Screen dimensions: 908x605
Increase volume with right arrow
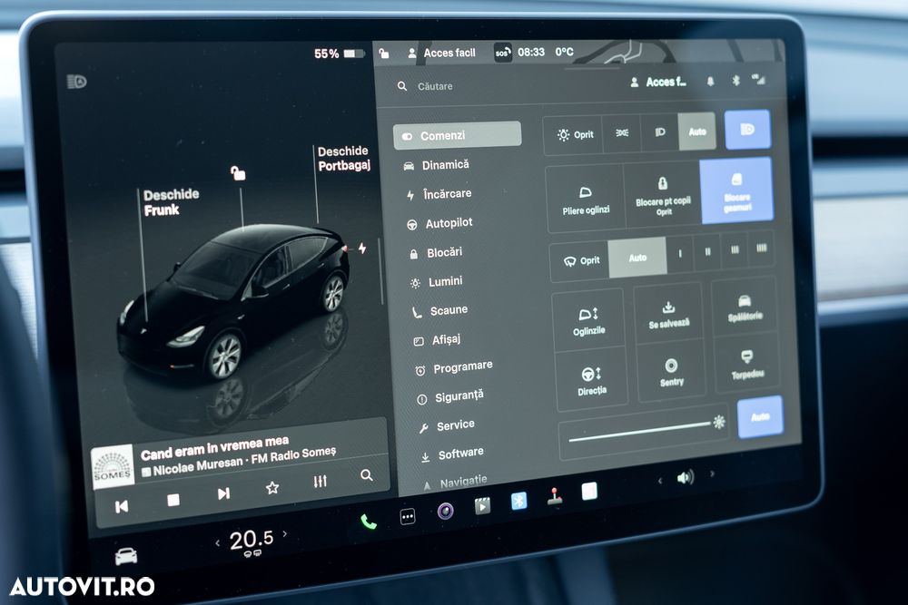(712, 473)
